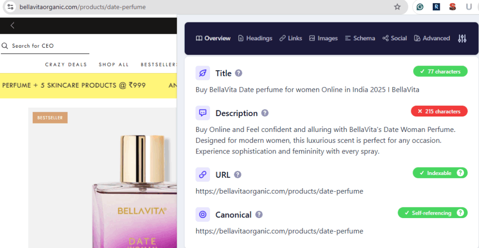This screenshot has height=248, width=479.
Task: Click the bookmark star icon in address bar
Action: click(x=397, y=7)
